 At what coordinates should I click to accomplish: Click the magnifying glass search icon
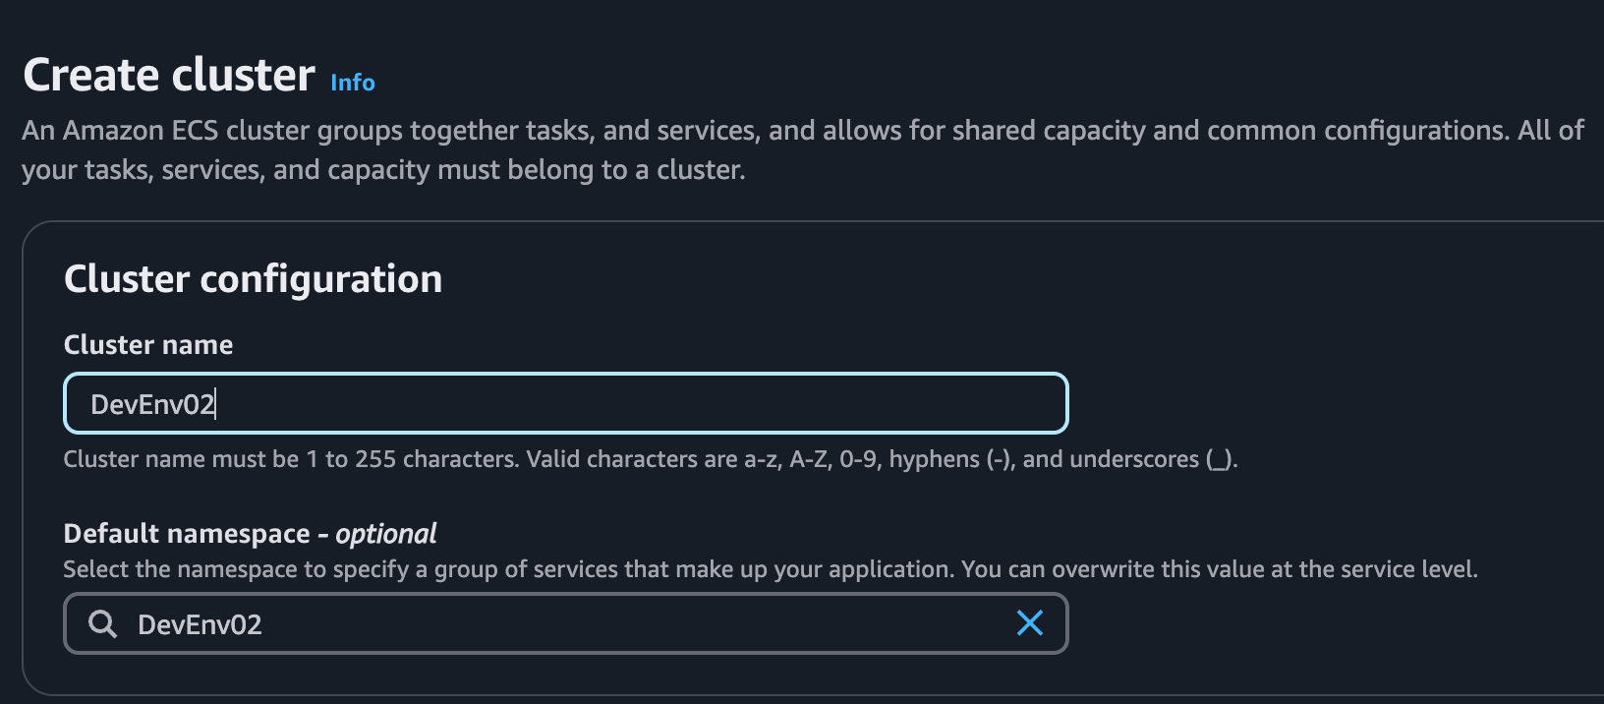point(102,623)
